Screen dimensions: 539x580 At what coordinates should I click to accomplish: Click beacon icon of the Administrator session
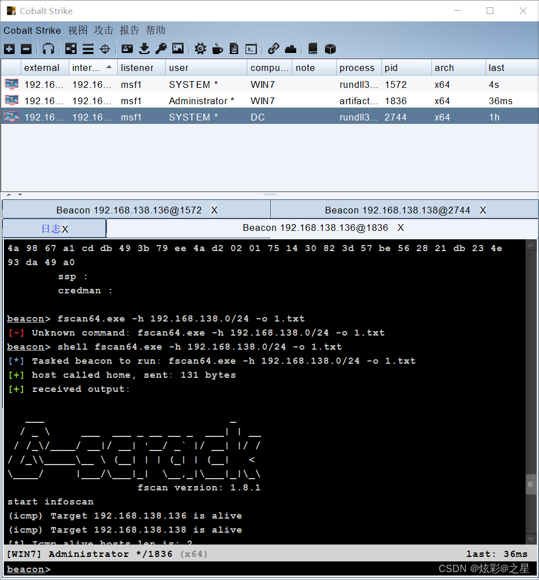tap(11, 100)
